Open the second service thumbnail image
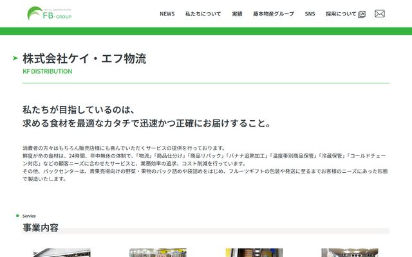The image size is (412, 257). click(158, 253)
